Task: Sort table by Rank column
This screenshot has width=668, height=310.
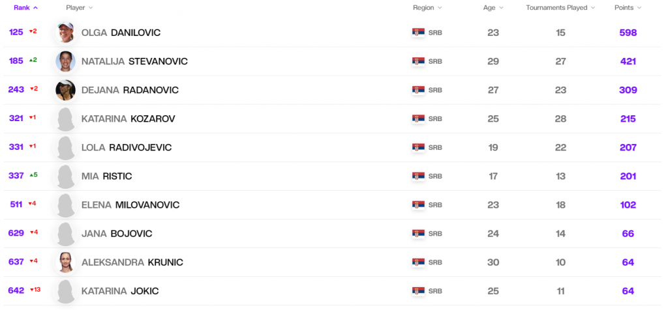Action: [x=25, y=8]
